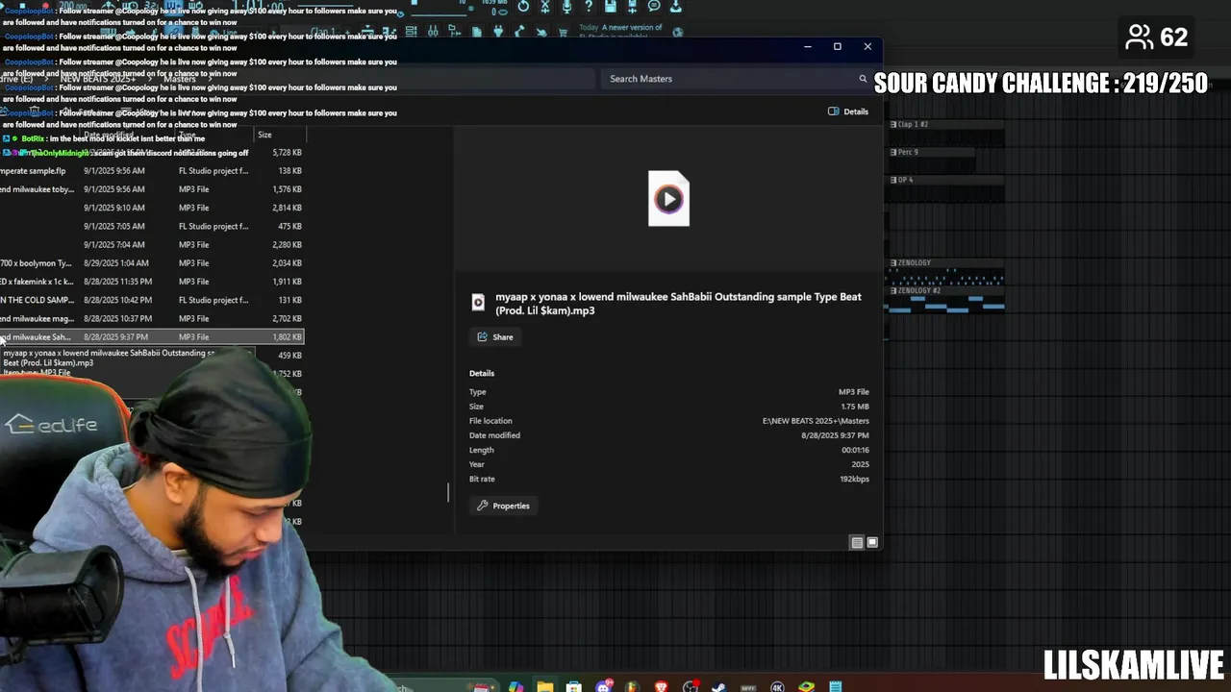Open Copilot from the taskbar
The height and width of the screenshot is (692, 1231).
(516, 685)
